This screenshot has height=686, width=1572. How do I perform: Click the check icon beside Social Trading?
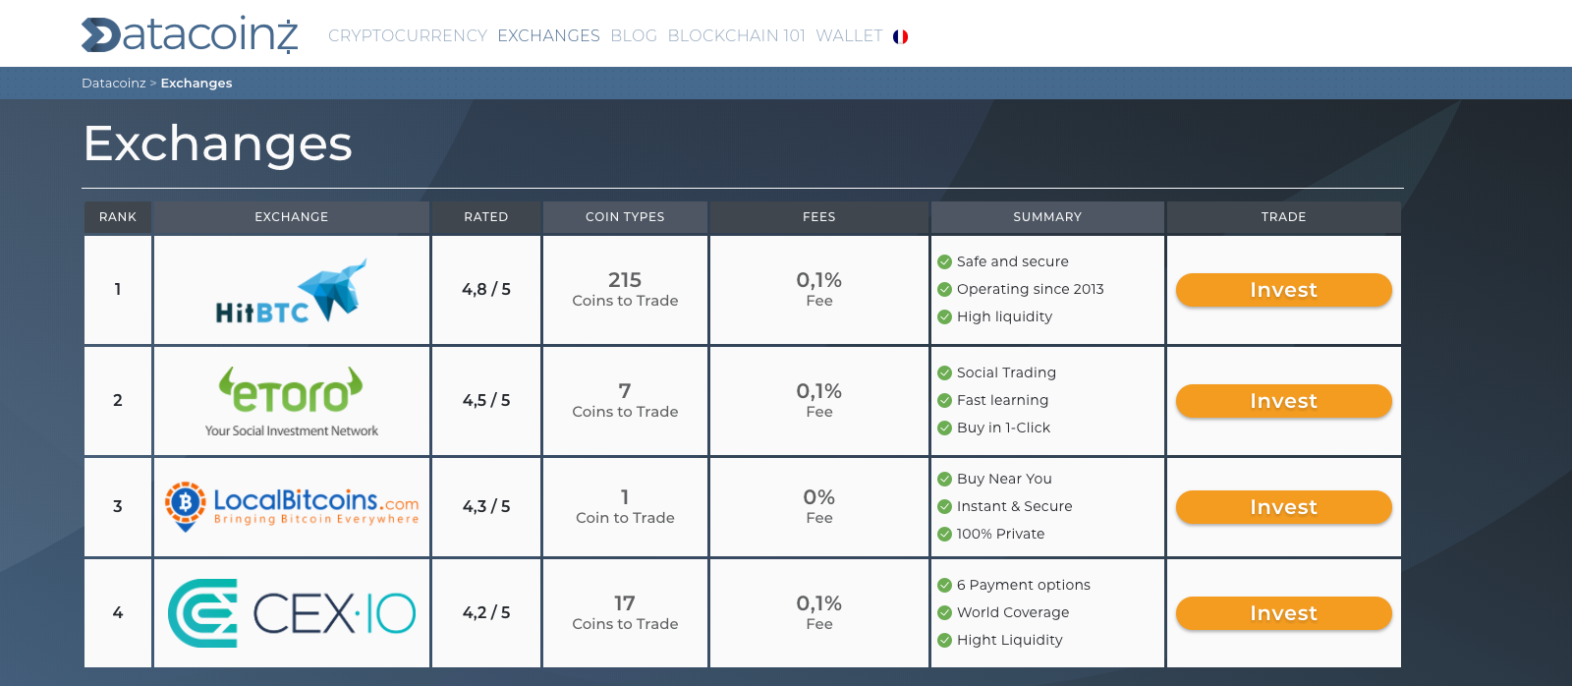[944, 372]
